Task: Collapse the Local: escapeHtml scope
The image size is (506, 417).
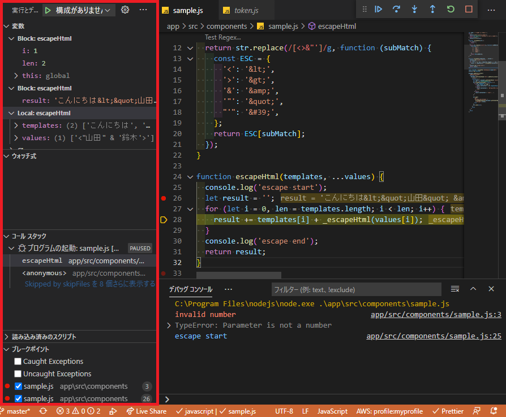Action: (11, 113)
